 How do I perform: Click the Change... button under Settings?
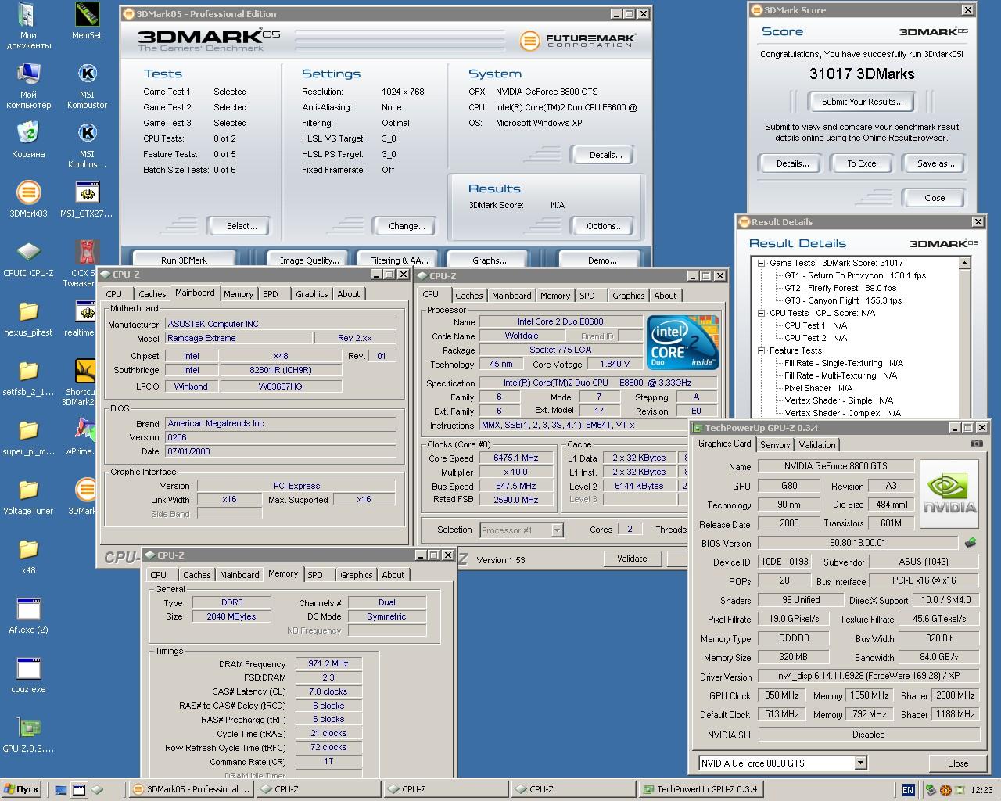tap(407, 226)
